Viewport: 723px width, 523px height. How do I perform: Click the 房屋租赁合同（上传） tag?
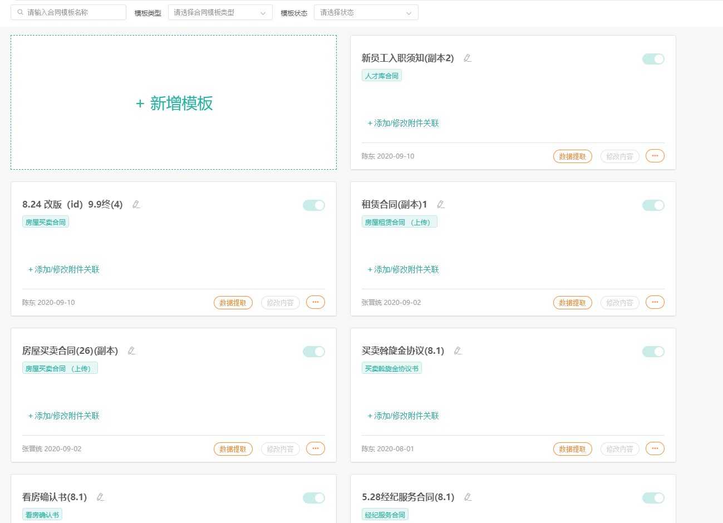point(400,222)
